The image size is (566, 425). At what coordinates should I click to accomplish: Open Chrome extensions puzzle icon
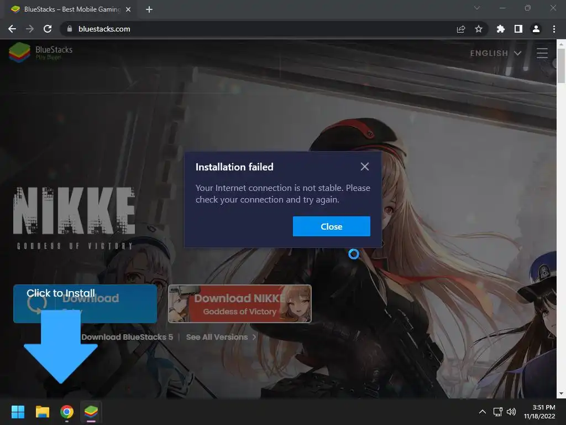click(500, 29)
